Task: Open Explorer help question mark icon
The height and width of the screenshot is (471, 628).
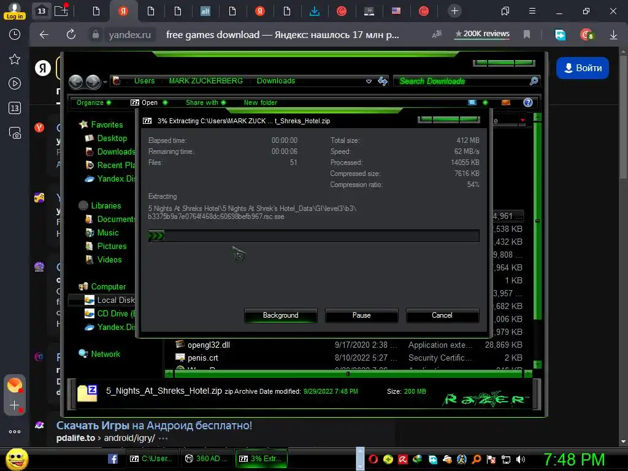Action: click(x=528, y=102)
